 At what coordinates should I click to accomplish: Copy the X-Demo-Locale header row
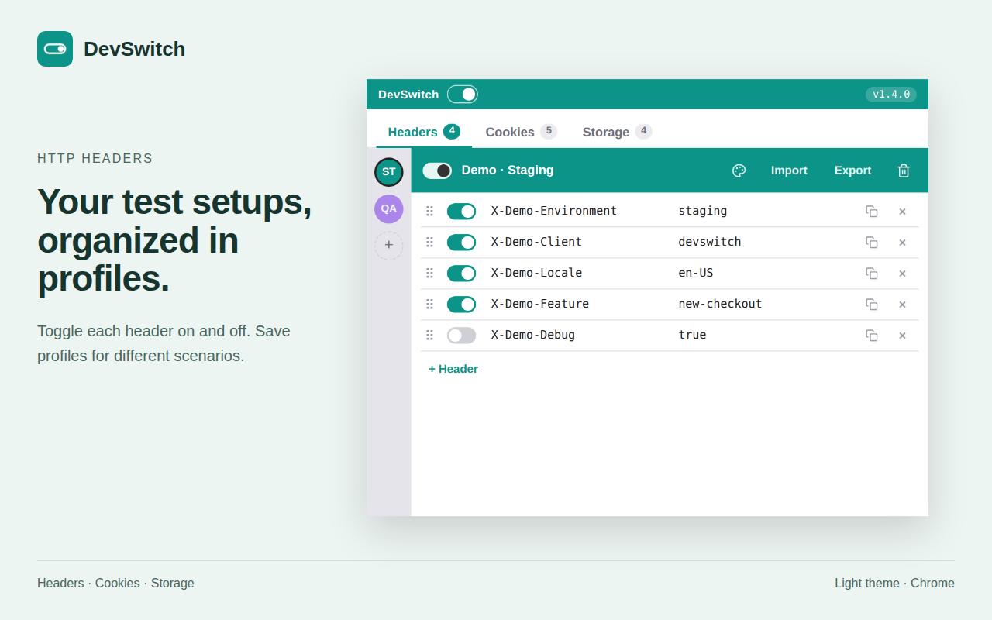pyautogui.click(x=872, y=274)
